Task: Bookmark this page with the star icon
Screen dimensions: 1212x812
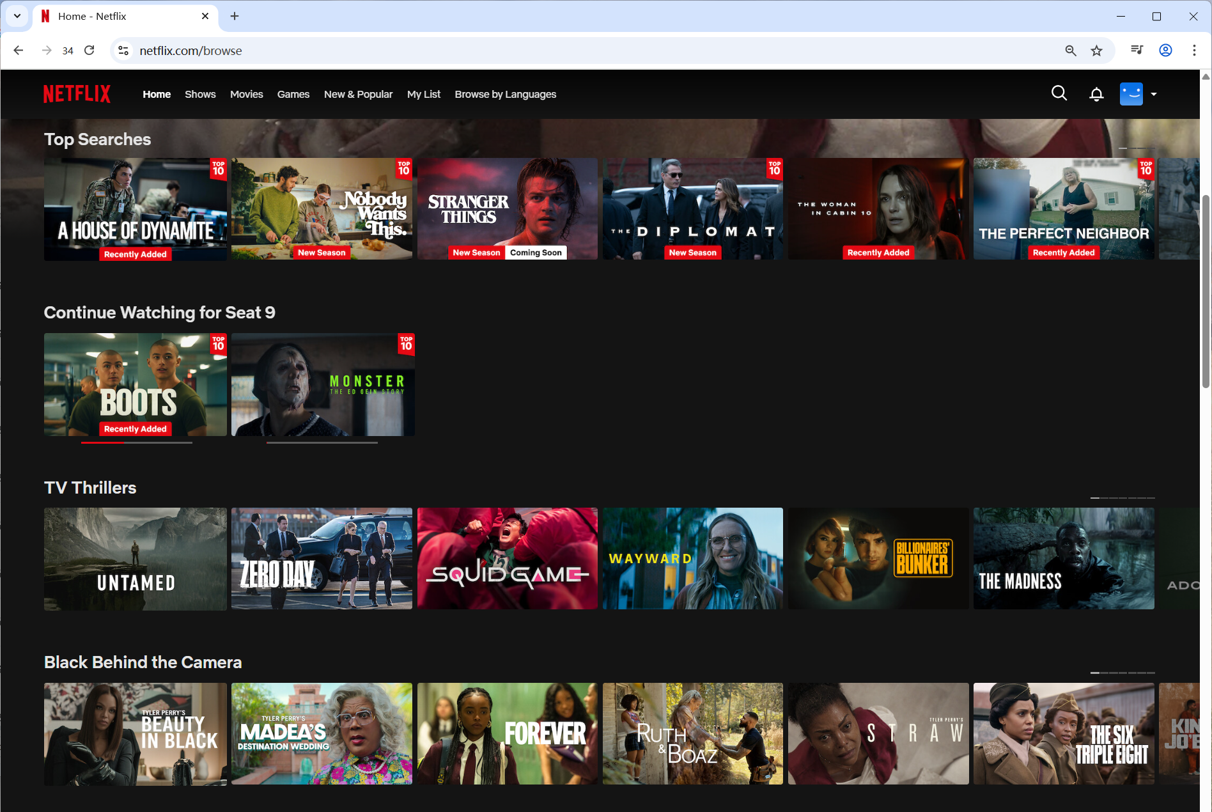Action: click(x=1097, y=51)
